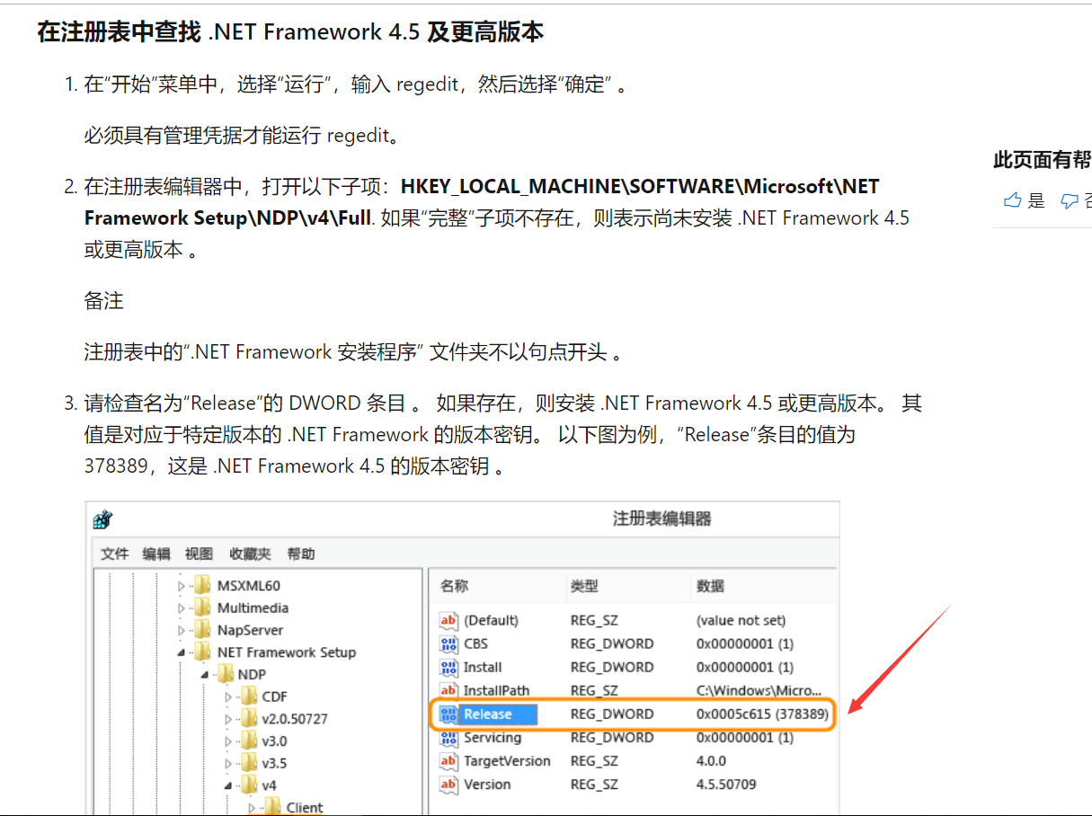1092x816 pixels.
Task: Select the TargetVersion registry entry
Action: (x=507, y=761)
